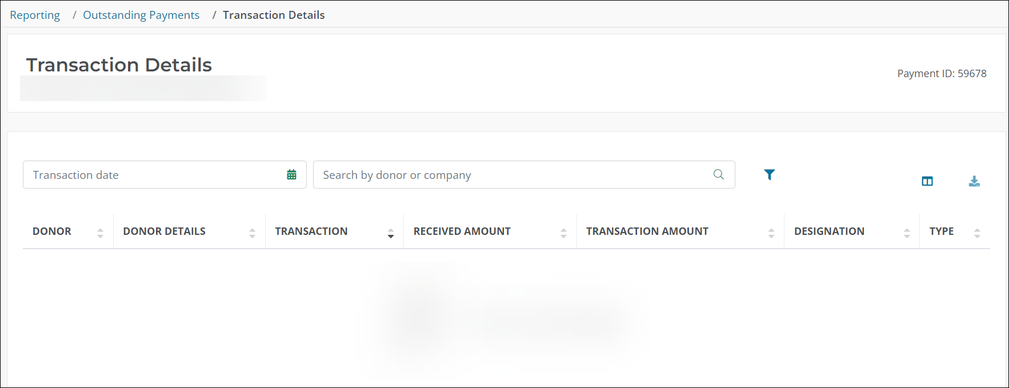Download the transaction report
Image resolution: width=1009 pixels, height=388 pixels.
974,181
